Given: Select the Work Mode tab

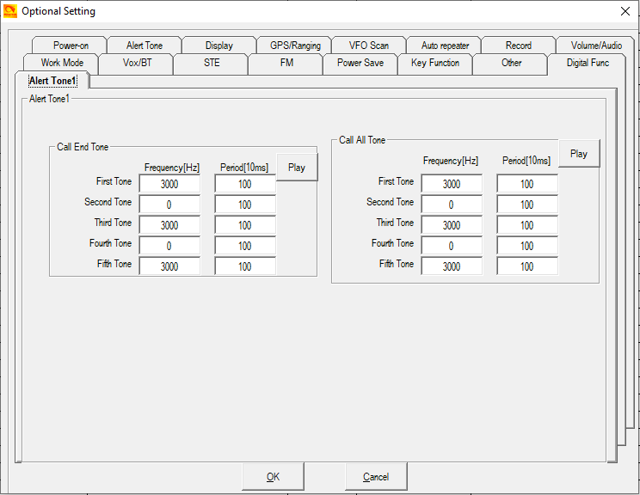Looking at the screenshot, I should [62, 63].
